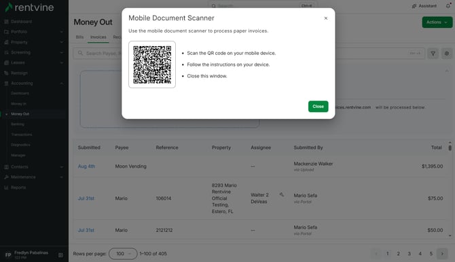Image resolution: width=455 pixels, height=262 pixels.
Task: Click the QR code image
Action: 152,64
